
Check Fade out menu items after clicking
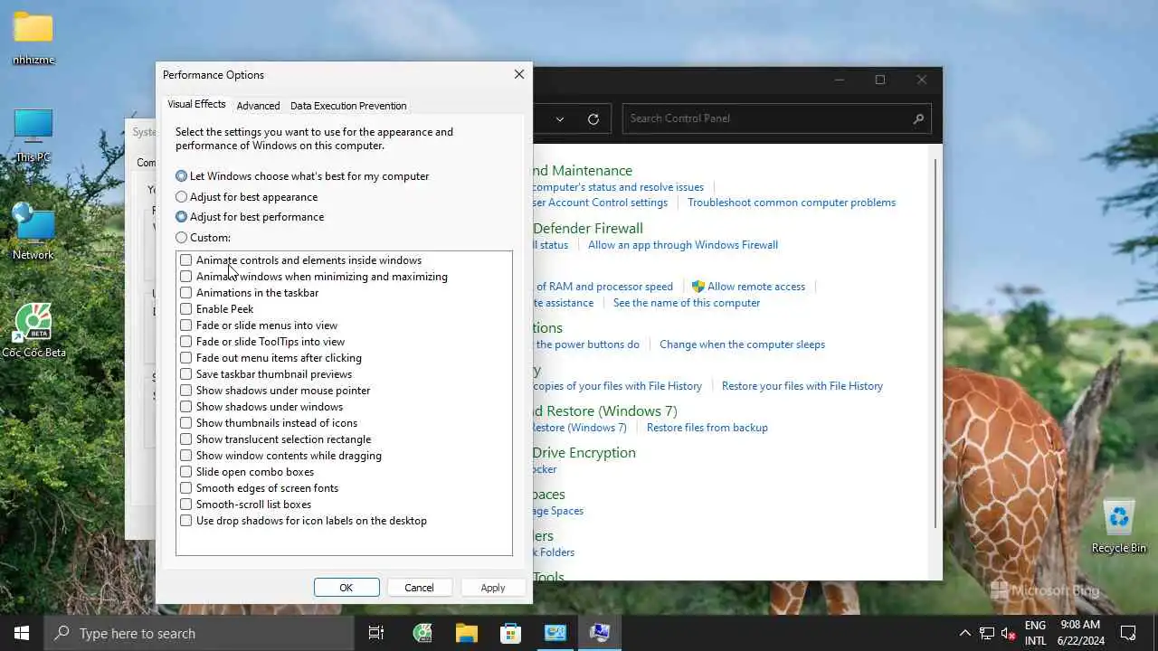tap(185, 358)
